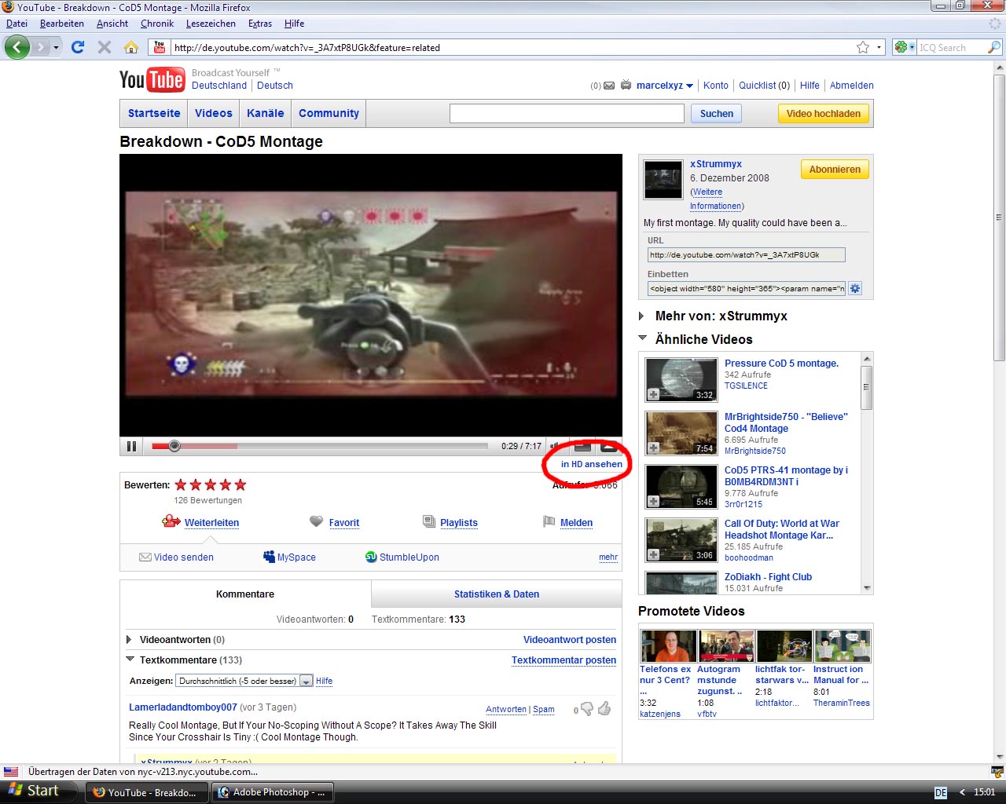Open the comment score Anzeigen dropdown

point(245,681)
